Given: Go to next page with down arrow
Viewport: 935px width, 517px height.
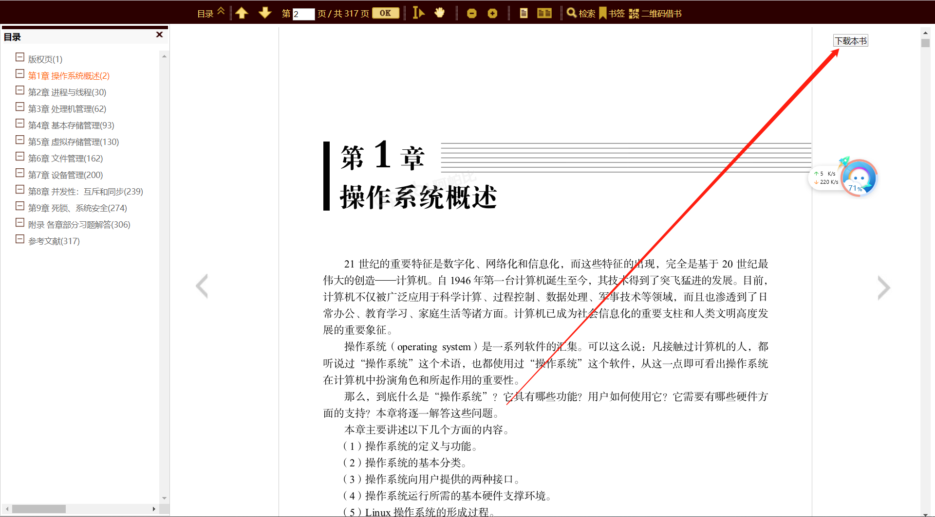Looking at the screenshot, I should tap(265, 13).
